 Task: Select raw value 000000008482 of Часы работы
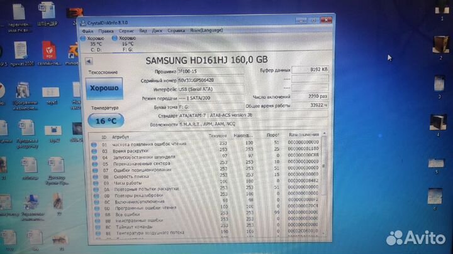click(x=303, y=181)
